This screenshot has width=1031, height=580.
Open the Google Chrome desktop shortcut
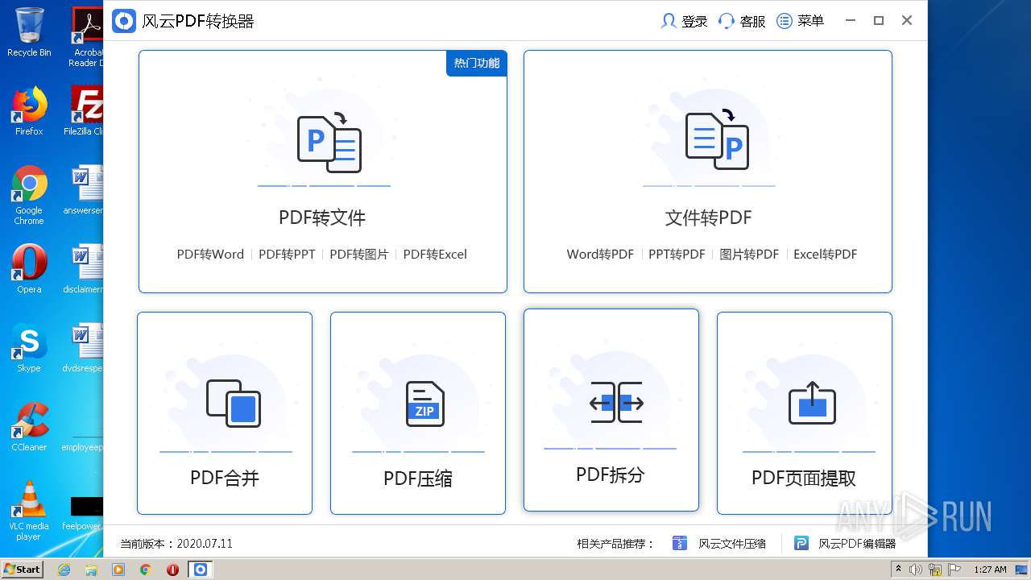tap(29, 196)
